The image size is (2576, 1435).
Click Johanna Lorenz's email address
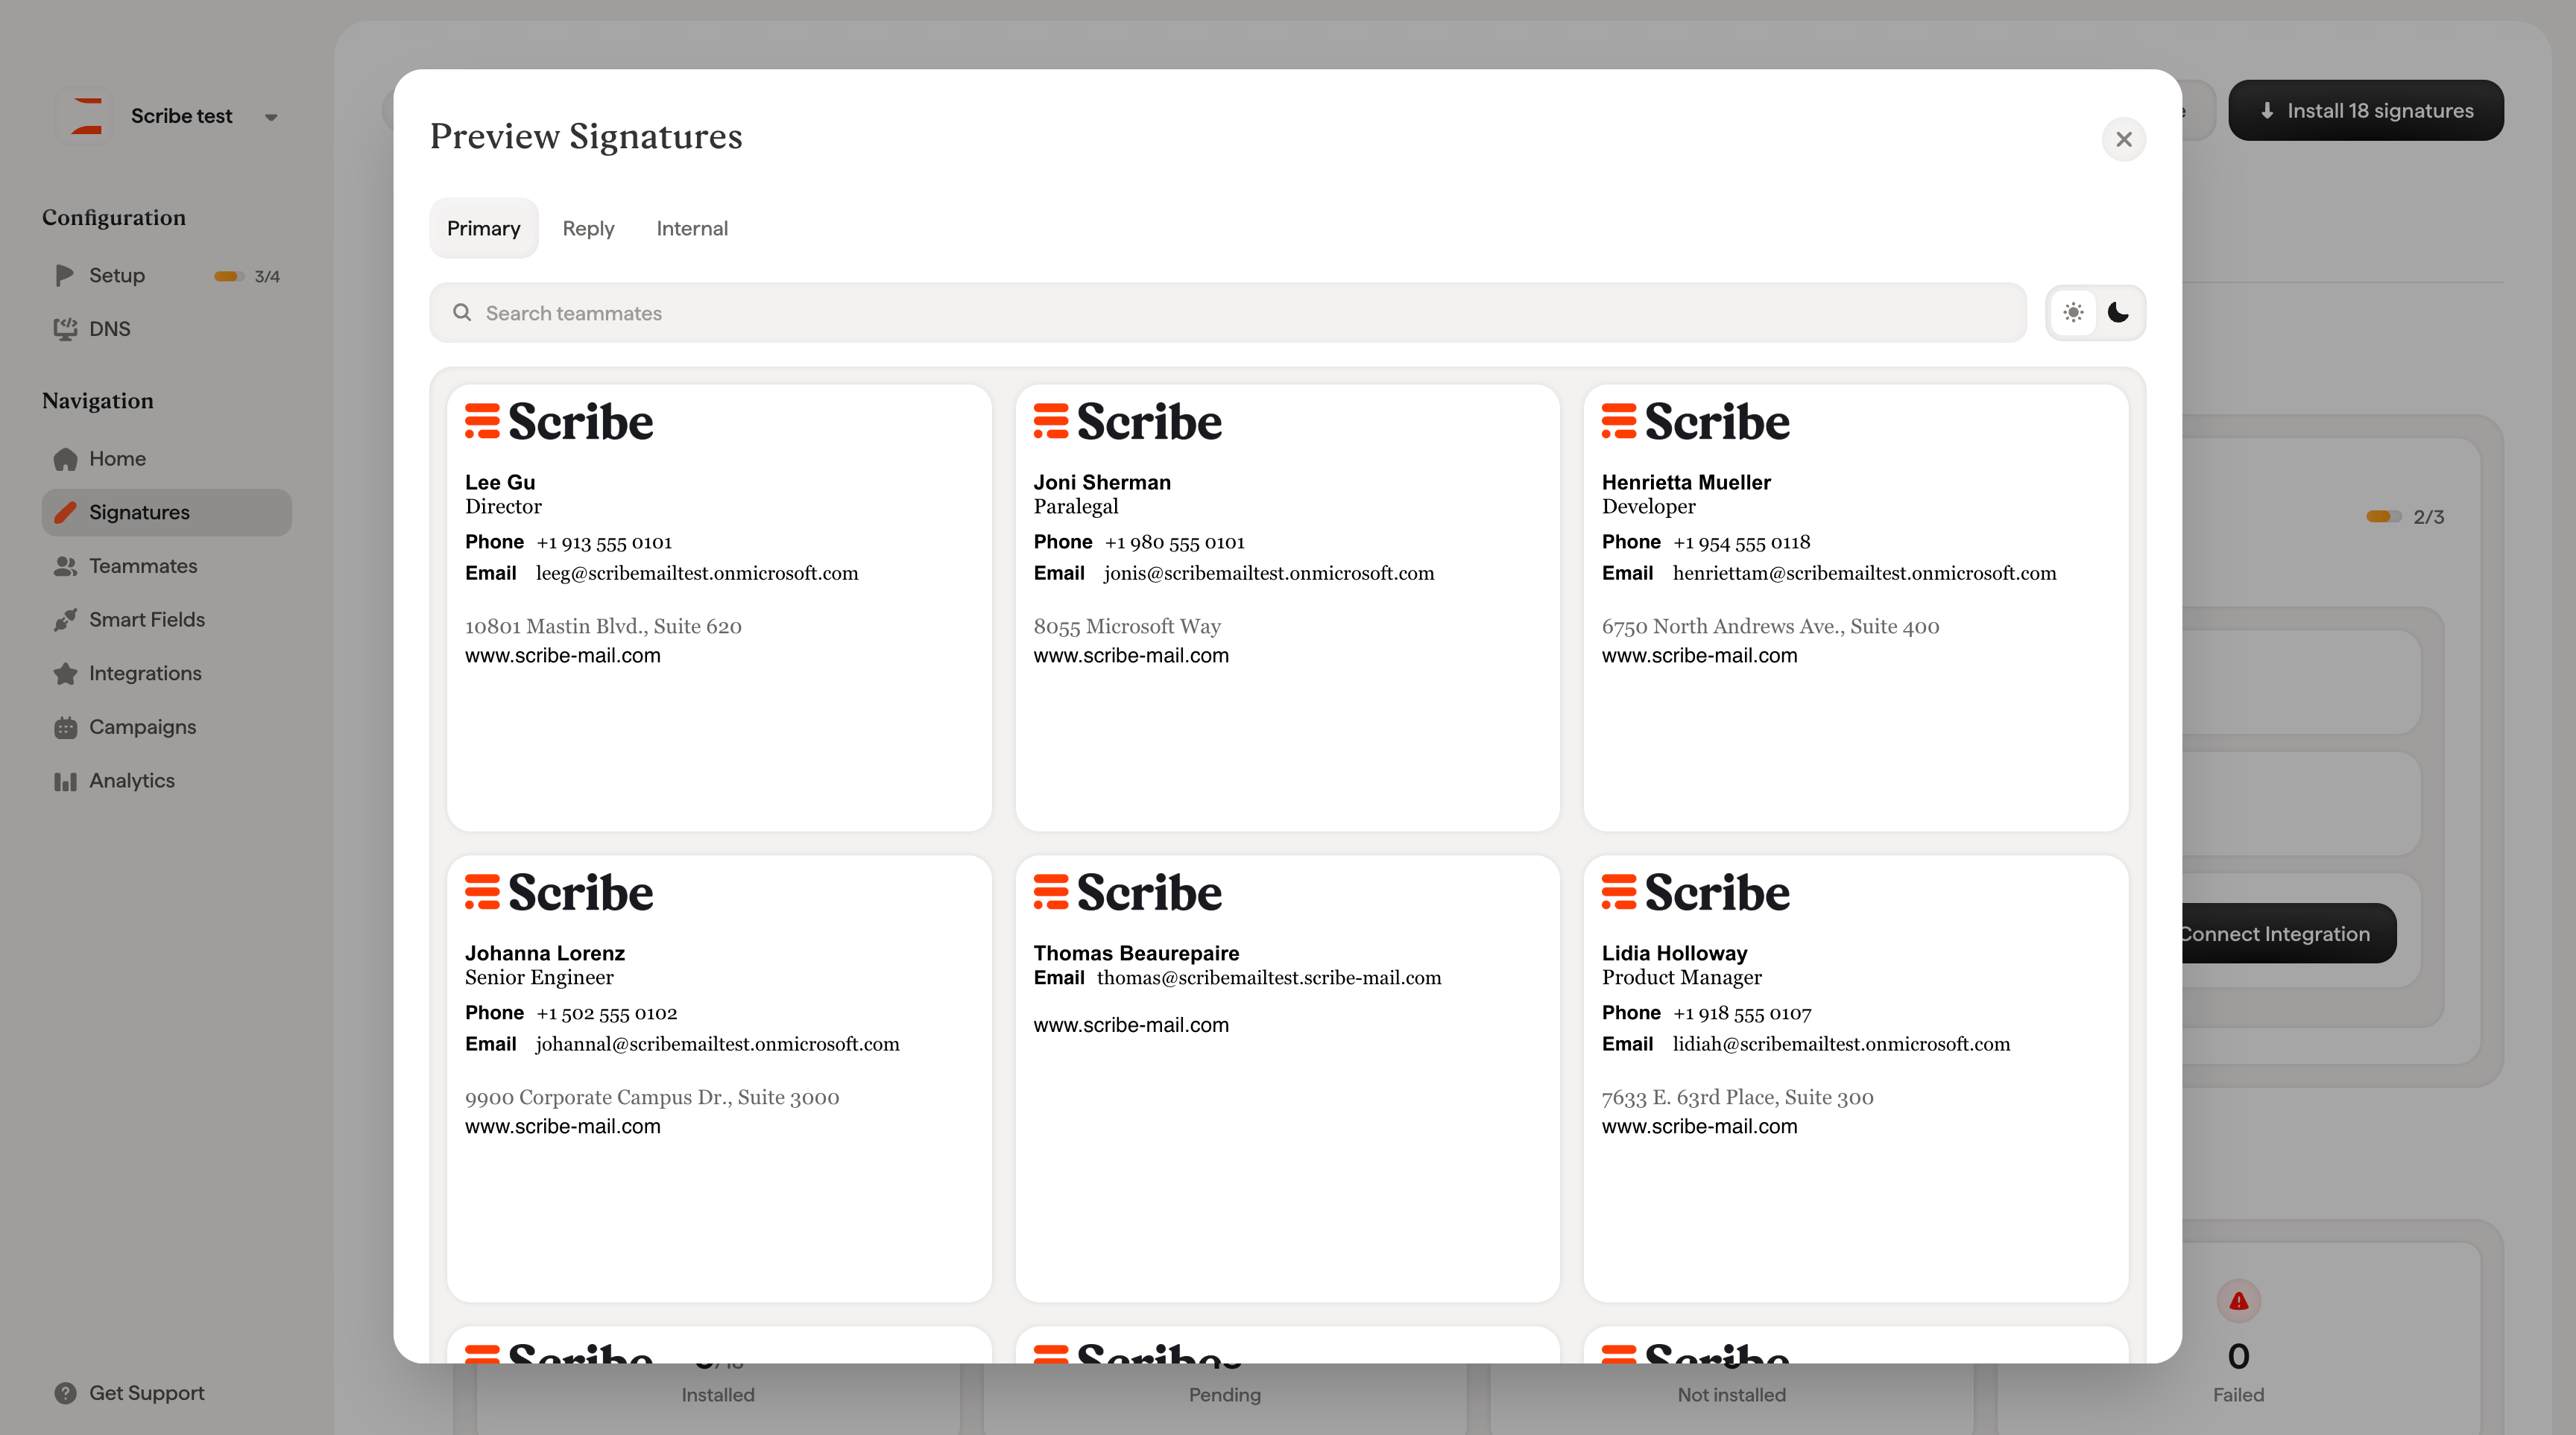[x=718, y=1043]
